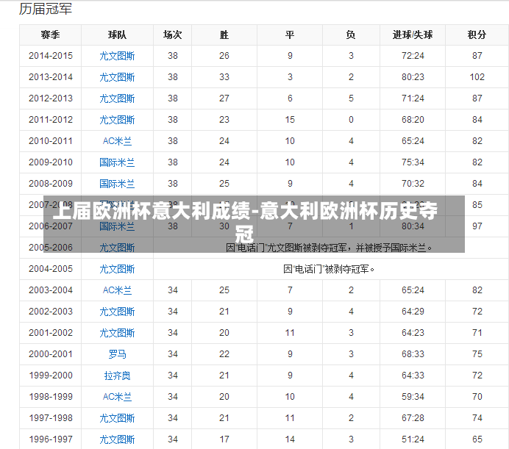
Task: Click the 75:34 goals value
Action: (x=413, y=162)
